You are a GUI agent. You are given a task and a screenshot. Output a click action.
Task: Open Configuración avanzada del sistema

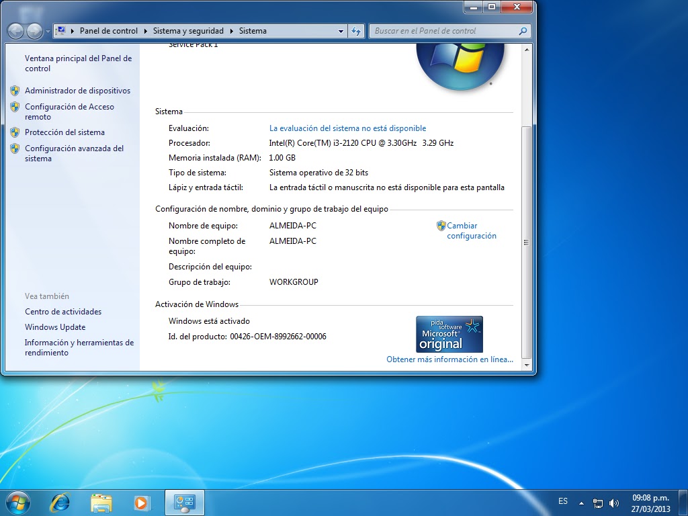74,153
